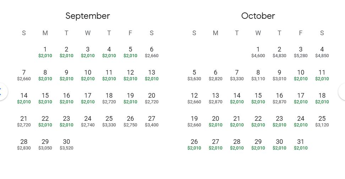Select October 10 at $2,010
Image resolution: width=345 pixels, height=179 pixels.
pos(301,75)
